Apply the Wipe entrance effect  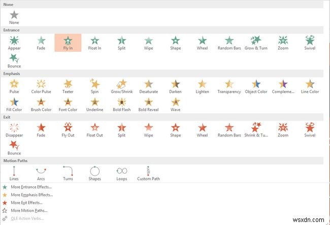click(149, 43)
